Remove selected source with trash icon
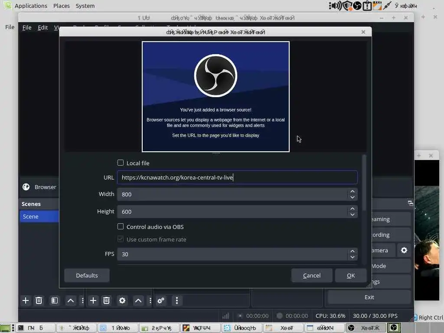This screenshot has width=444, height=333. (x=107, y=300)
